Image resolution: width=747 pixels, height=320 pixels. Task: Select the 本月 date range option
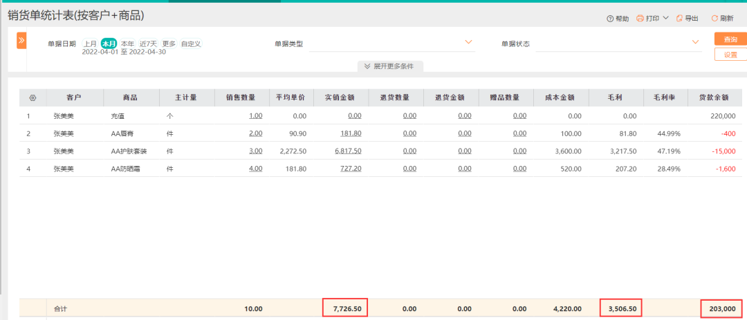[x=109, y=44]
